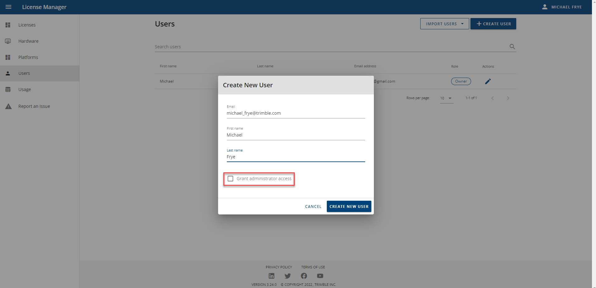Edit Michael's user with the pencil icon
The image size is (596, 288).
488,81
